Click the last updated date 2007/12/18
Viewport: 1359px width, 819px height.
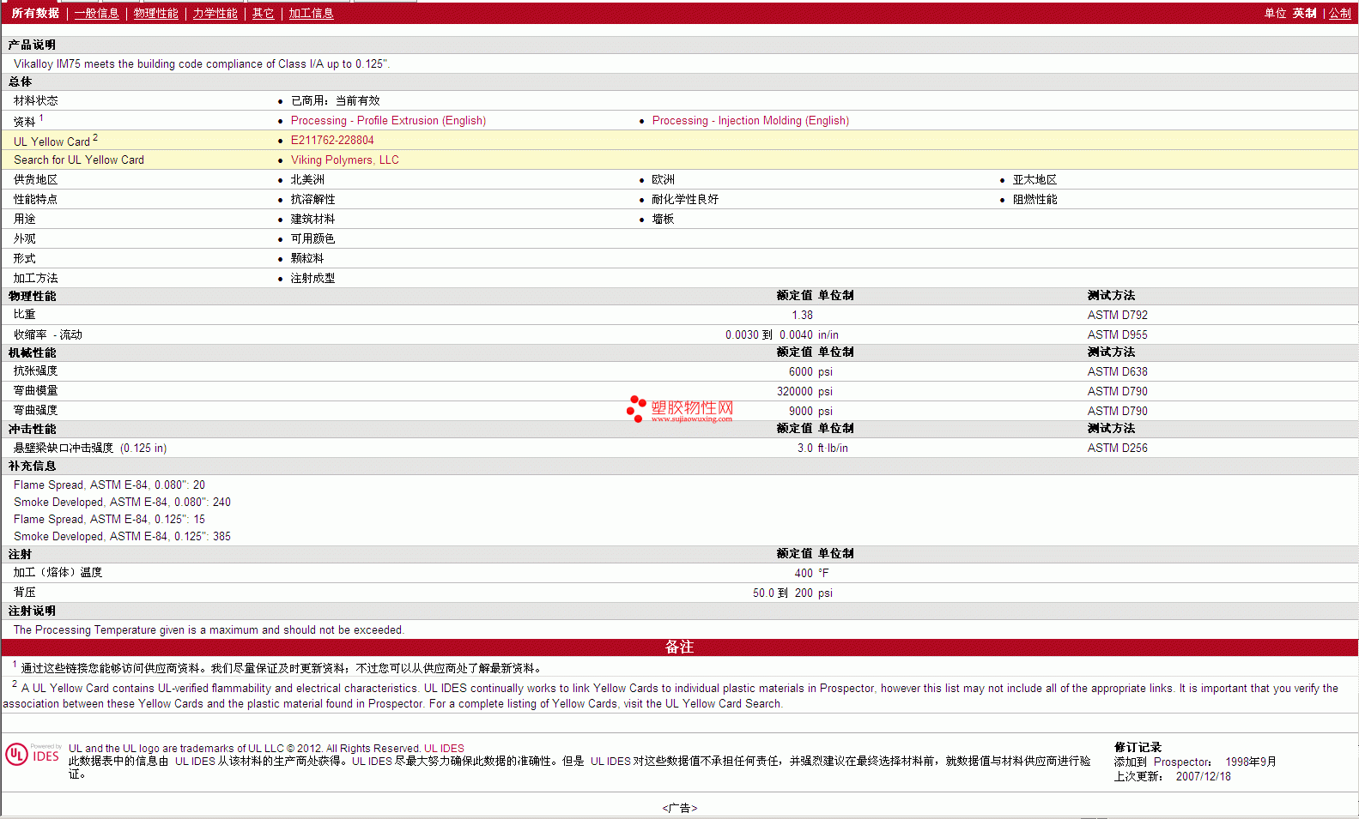click(1203, 777)
